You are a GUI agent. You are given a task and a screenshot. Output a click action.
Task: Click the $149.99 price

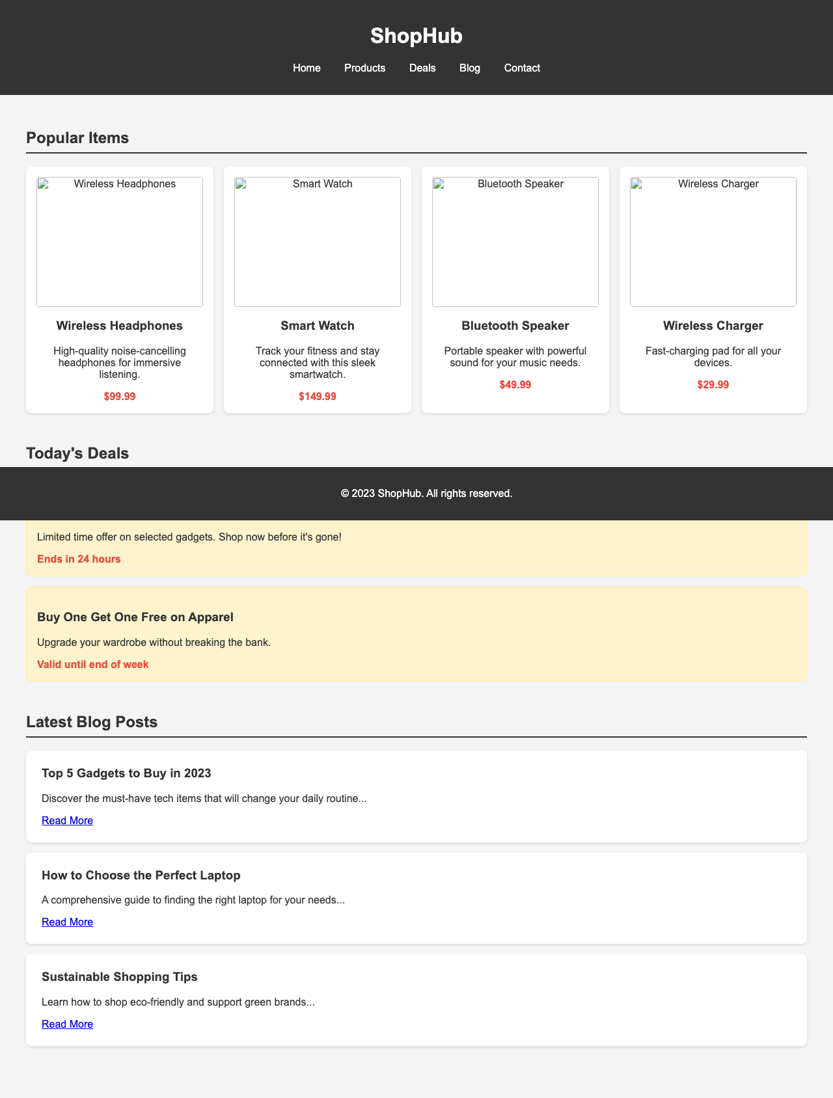click(318, 396)
